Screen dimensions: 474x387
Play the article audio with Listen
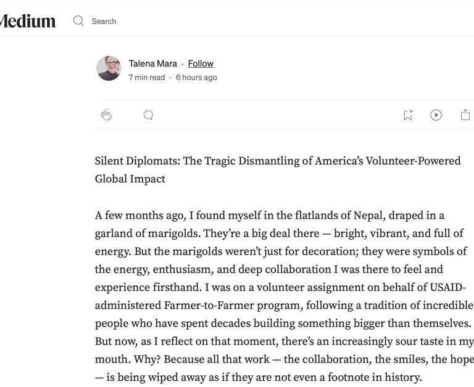436,115
